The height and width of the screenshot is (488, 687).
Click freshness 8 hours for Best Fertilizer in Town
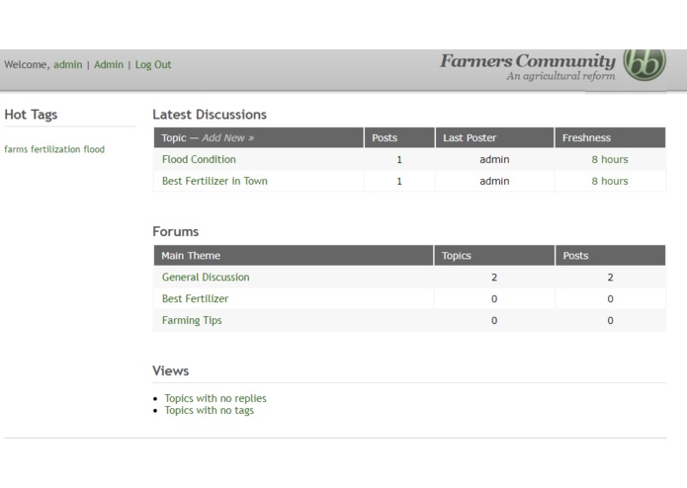pos(610,181)
